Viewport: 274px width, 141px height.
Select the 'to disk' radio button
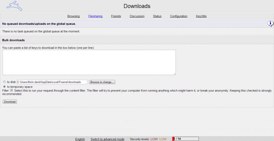click(4, 82)
